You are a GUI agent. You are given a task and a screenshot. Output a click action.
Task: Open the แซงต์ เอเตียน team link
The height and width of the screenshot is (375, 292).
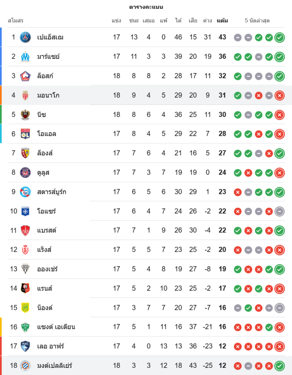pos(56,327)
